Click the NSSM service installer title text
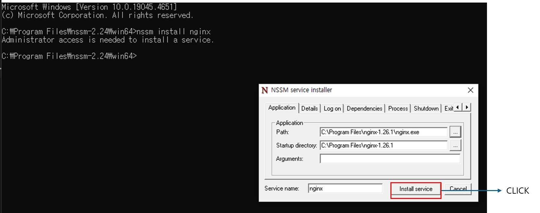 tap(301, 90)
